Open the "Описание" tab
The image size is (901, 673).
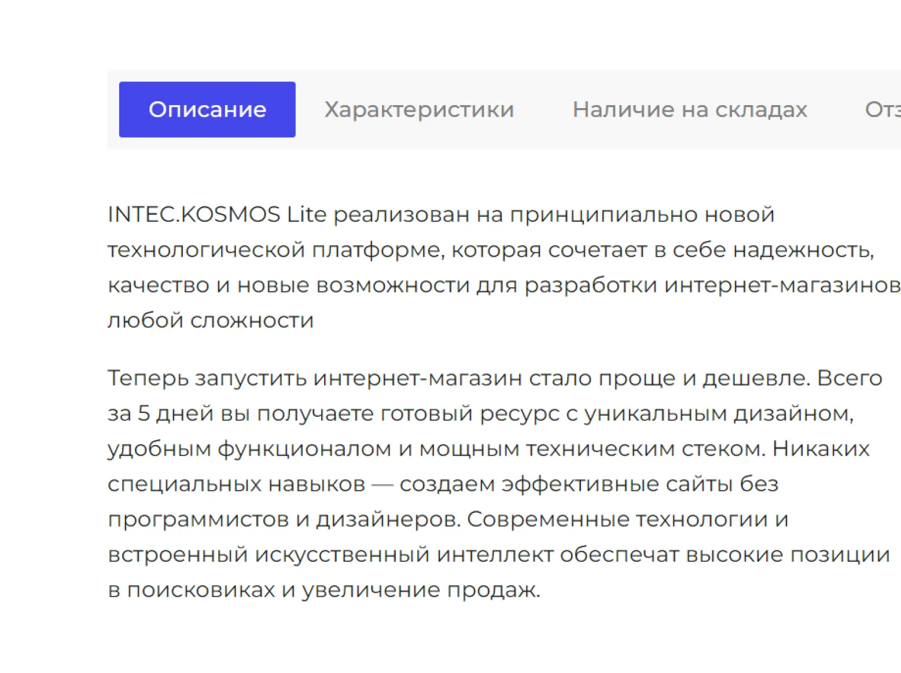click(x=207, y=109)
